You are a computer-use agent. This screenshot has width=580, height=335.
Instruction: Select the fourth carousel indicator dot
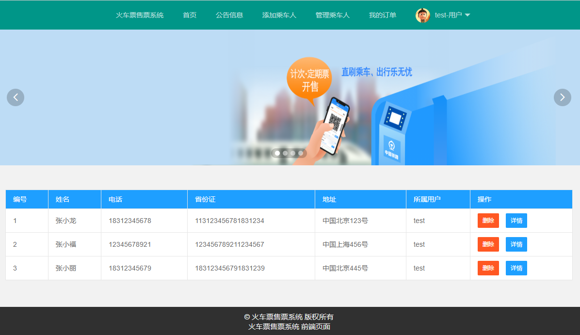pyautogui.click(x=301, y=153)
